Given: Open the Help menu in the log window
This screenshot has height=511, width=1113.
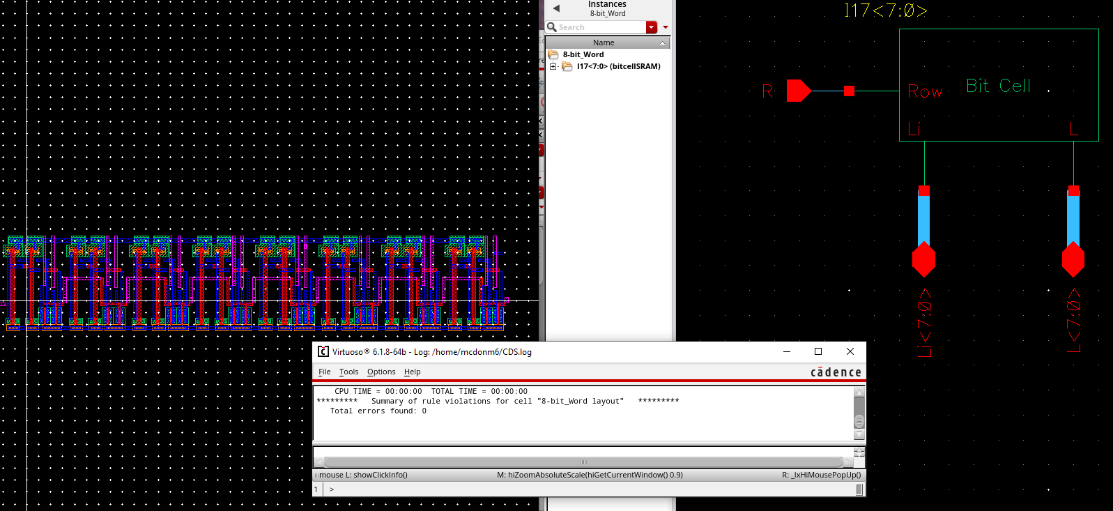Looking at the screenshot, I should coord(412,372).
